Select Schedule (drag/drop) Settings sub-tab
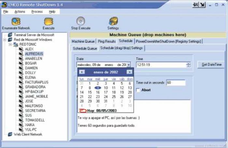Image resolution: width=228 pixels, height=148 pixels. point(121,48)
